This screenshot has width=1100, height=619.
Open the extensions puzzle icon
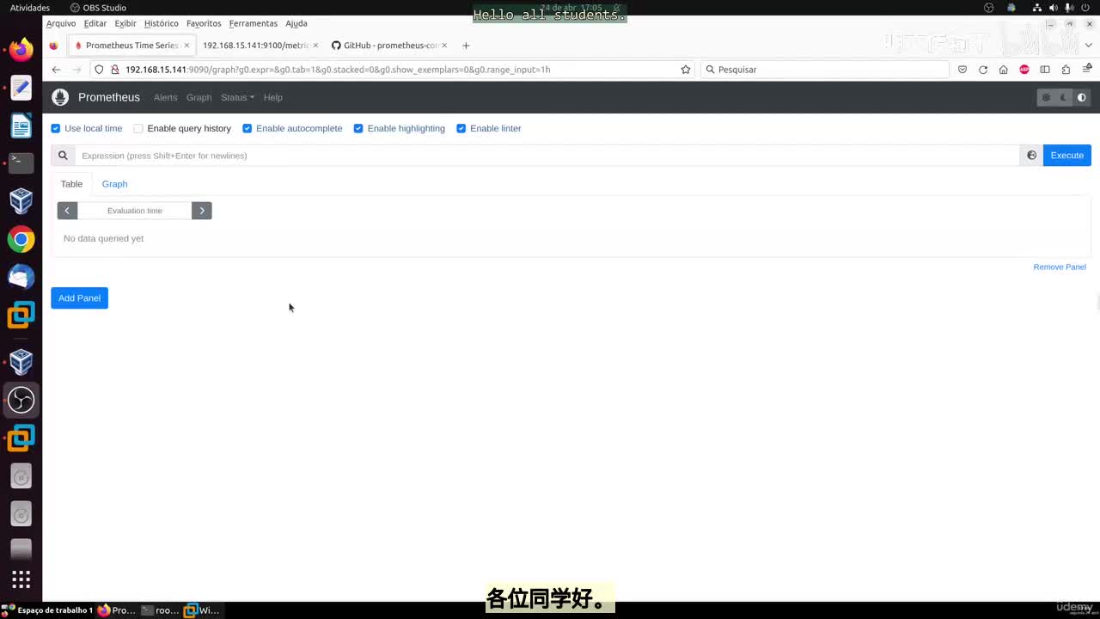tap(1066, 70)
